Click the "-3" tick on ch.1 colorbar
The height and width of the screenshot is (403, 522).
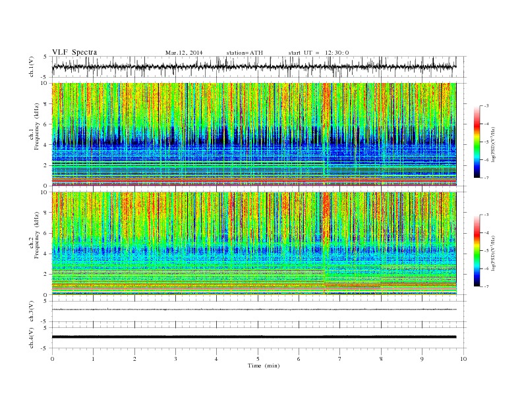pyautogui.click(x=486, y=106)
